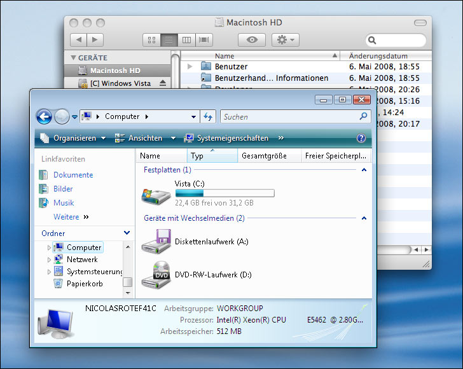This screenshot has height=369, width=463.
Task: Open the Organisieren menu
Action: click(x=74, y=138)
